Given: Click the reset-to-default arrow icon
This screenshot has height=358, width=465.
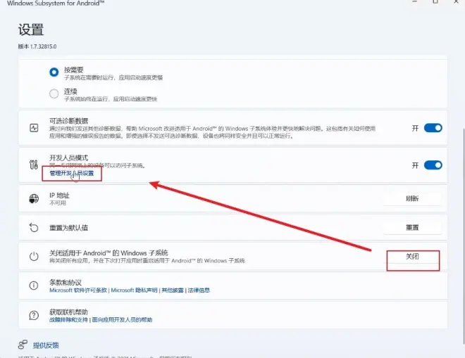Looking at the screenshot, I should pyautogui.click(x=34, y=227).
